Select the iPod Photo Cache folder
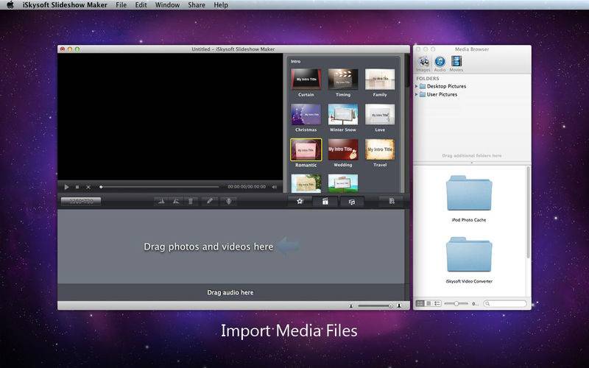This screenshot has height=368, width=589. click(x=469, y=198)
